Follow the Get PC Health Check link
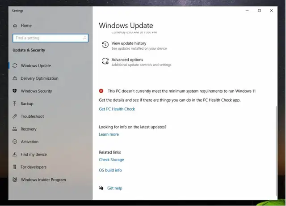 (x=117, y=109)
